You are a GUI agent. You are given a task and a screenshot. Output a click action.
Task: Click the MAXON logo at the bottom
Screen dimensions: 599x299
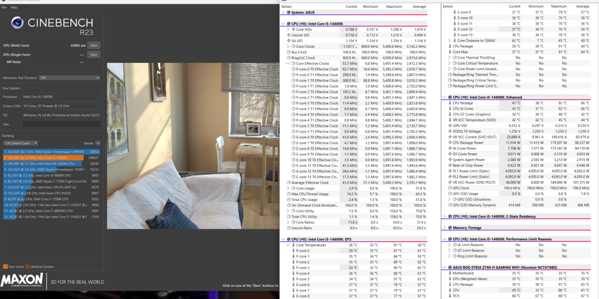coord(22,281)
